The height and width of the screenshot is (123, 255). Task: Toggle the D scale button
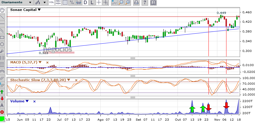(85, 2)
